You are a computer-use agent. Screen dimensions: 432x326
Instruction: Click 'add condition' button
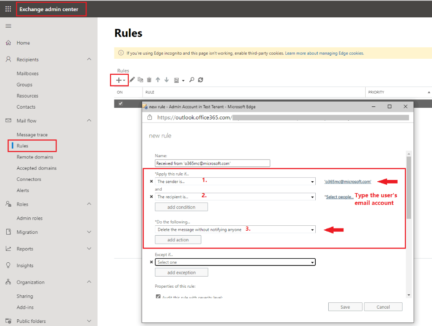[181, 207]
